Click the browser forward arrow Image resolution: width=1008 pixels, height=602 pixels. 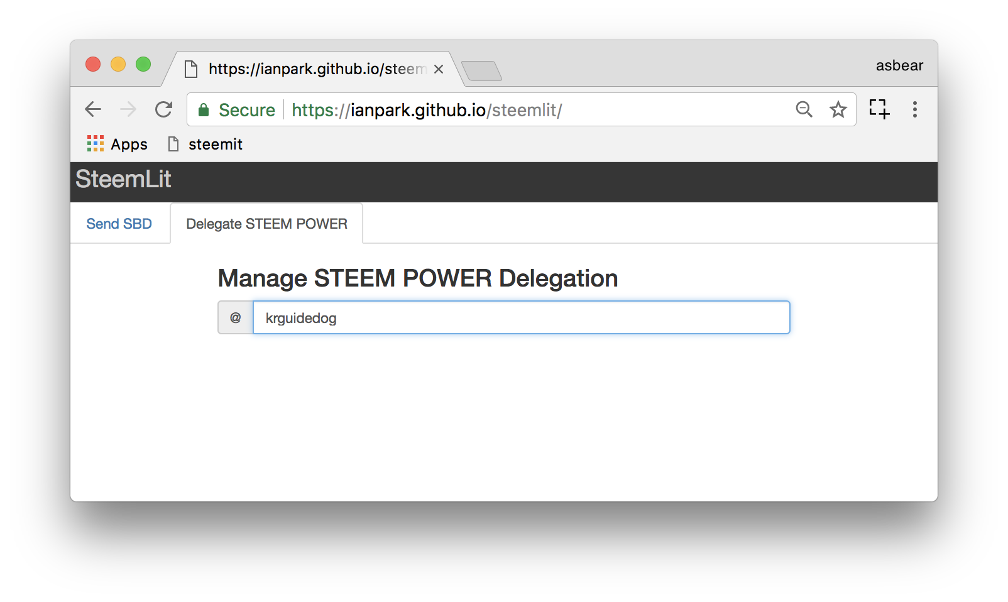(x=128, y=109)
